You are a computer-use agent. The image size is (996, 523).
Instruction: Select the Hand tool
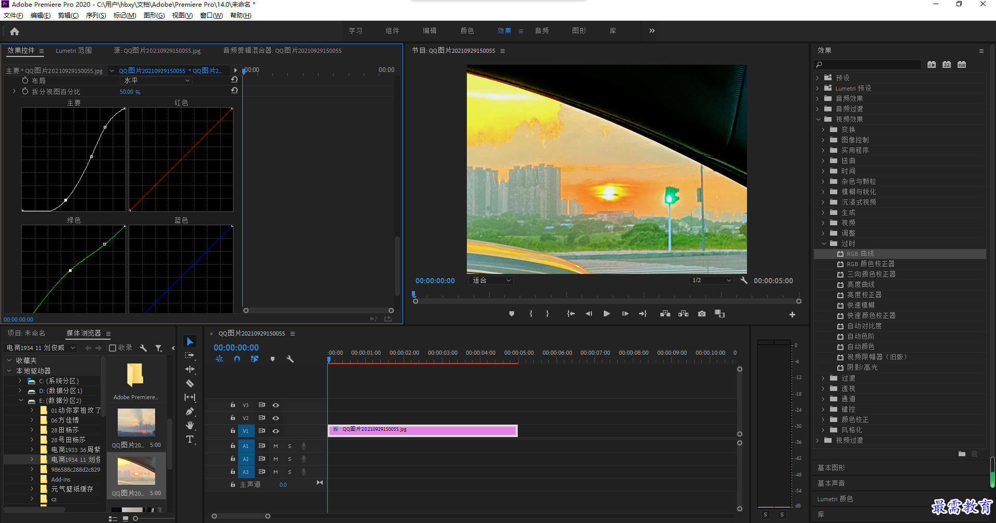pyautogui.click(x=190, y=425)
